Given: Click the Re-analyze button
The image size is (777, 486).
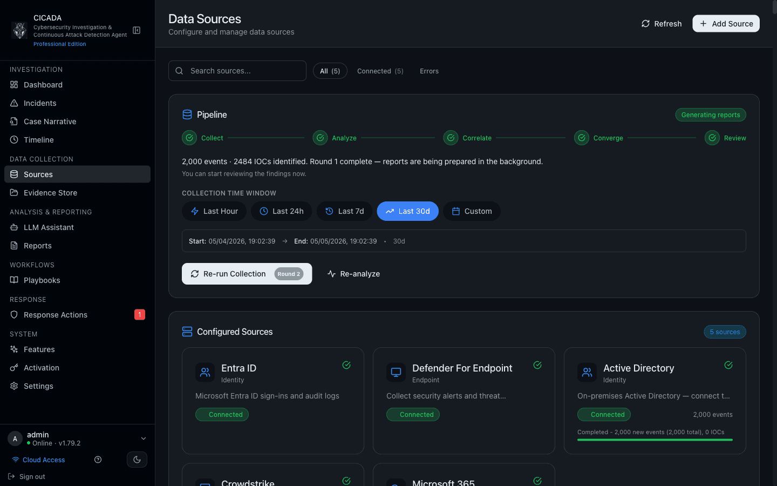Looking at the screenshot, I should coord(353,274).
